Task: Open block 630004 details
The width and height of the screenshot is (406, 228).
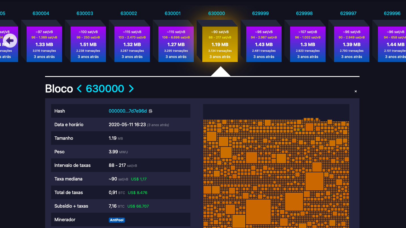Action: (x=44, y=44)
